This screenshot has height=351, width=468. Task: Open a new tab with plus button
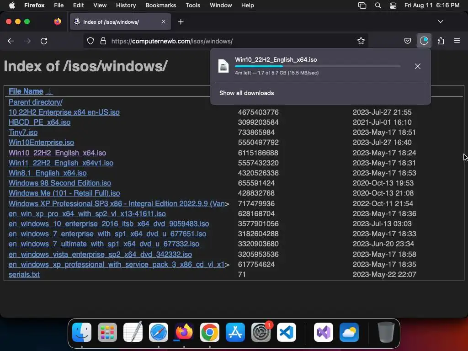pos(181,22)
